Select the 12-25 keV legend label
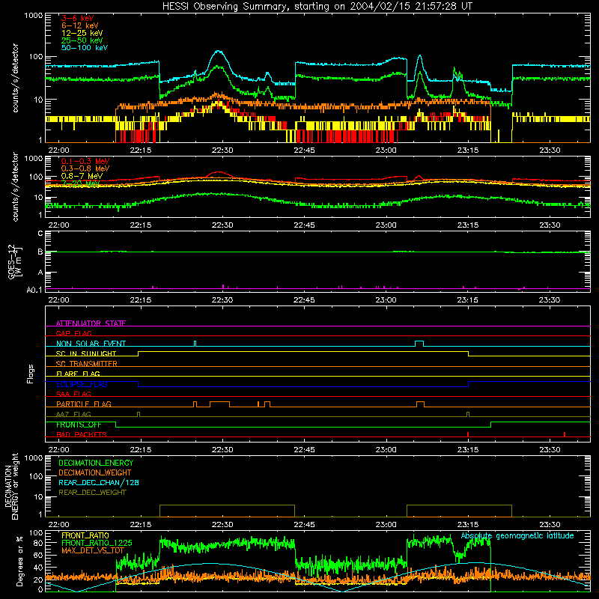Screen dimensions: 599x599 click(82, 33)
